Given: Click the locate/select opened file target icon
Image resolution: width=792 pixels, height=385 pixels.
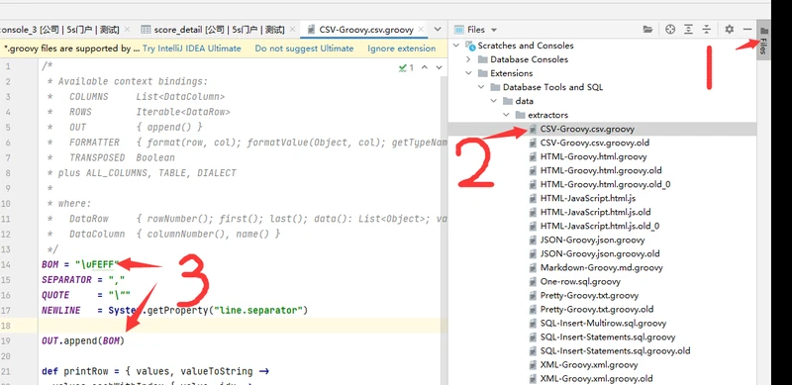Looking at the screenshot, I should (670, 30).
